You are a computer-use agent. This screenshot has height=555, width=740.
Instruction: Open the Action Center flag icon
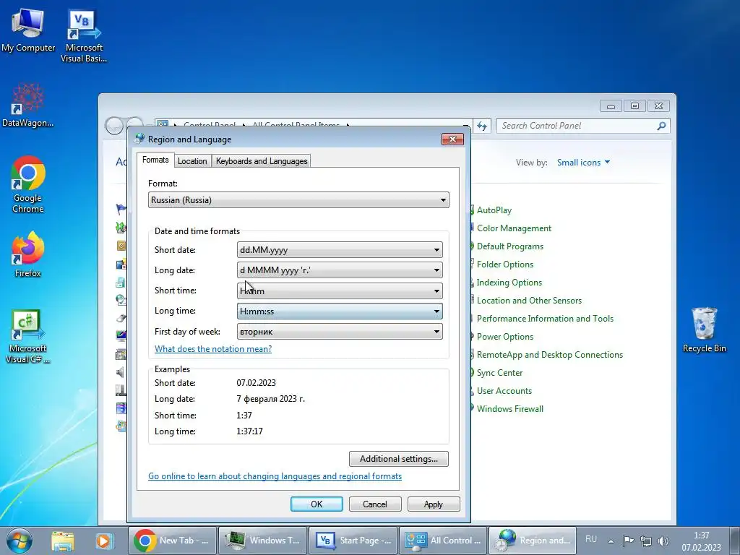[628, 541]
